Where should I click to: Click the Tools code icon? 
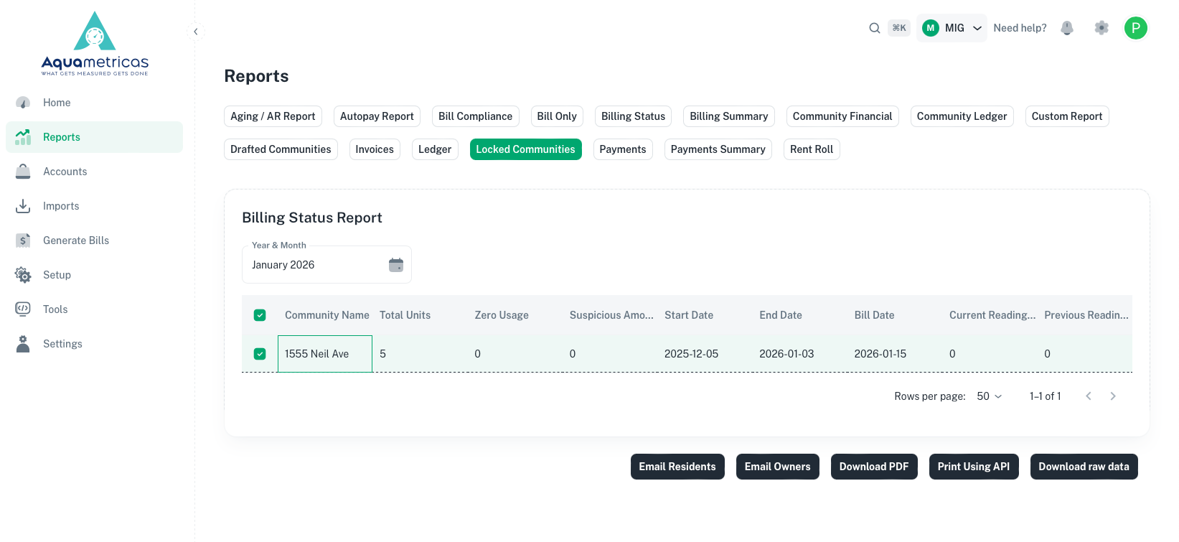(x=23, y=309)
